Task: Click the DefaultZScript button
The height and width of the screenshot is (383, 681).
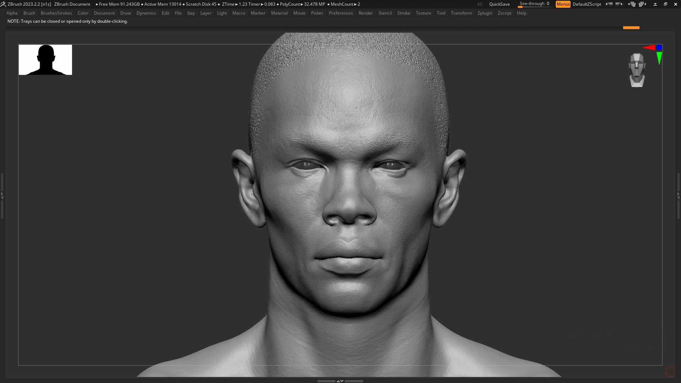Action: [x=587, y=4]
